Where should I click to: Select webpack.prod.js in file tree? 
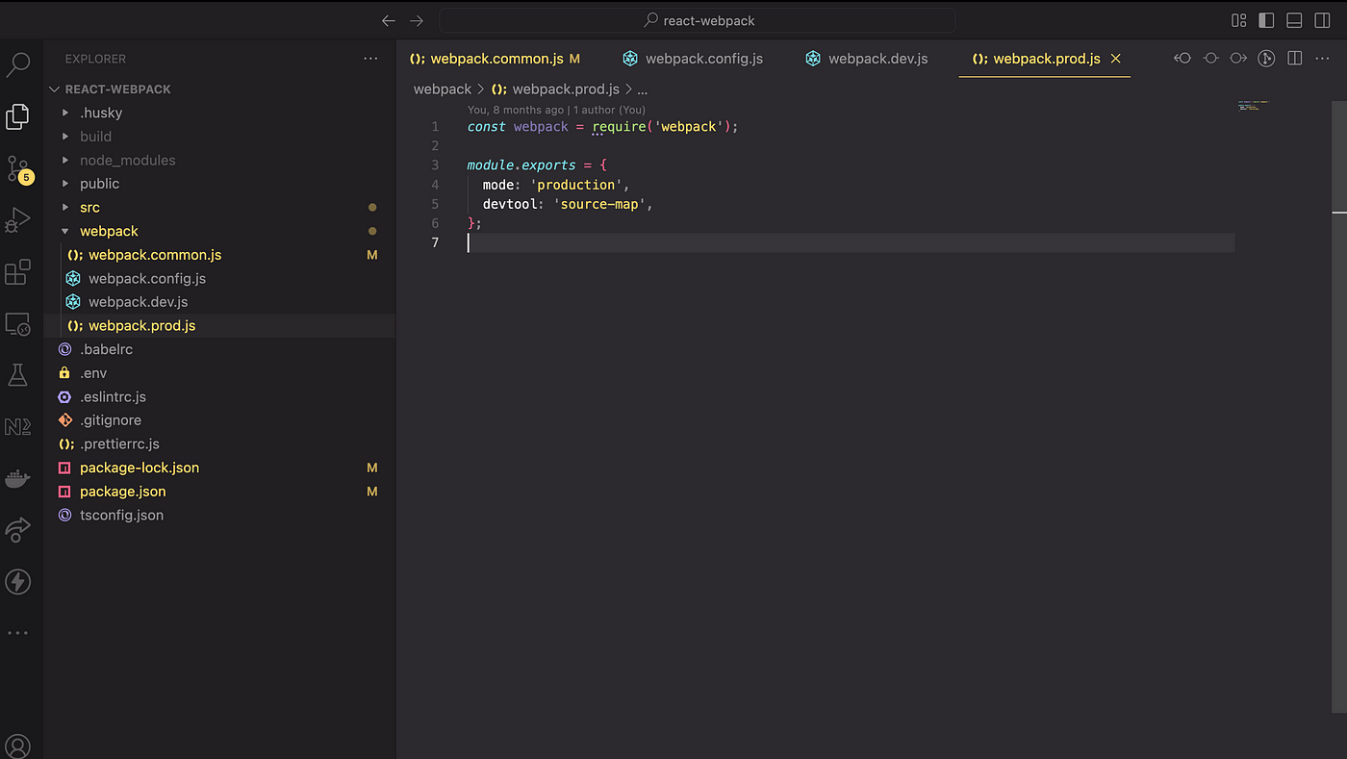219,325
